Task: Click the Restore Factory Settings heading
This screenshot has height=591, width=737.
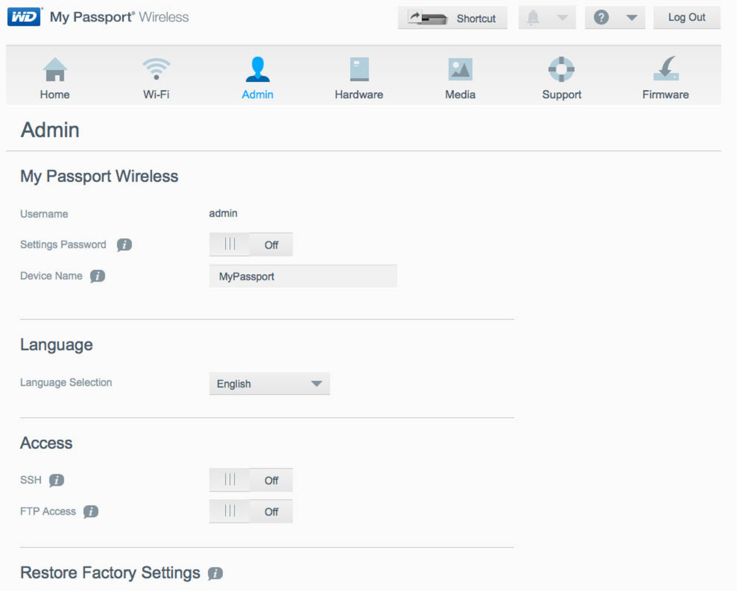Action: pyautogui.click(x=110, y=573)
